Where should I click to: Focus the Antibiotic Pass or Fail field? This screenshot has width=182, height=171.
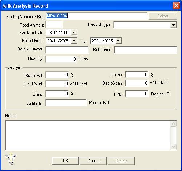[x=66, y=103]
